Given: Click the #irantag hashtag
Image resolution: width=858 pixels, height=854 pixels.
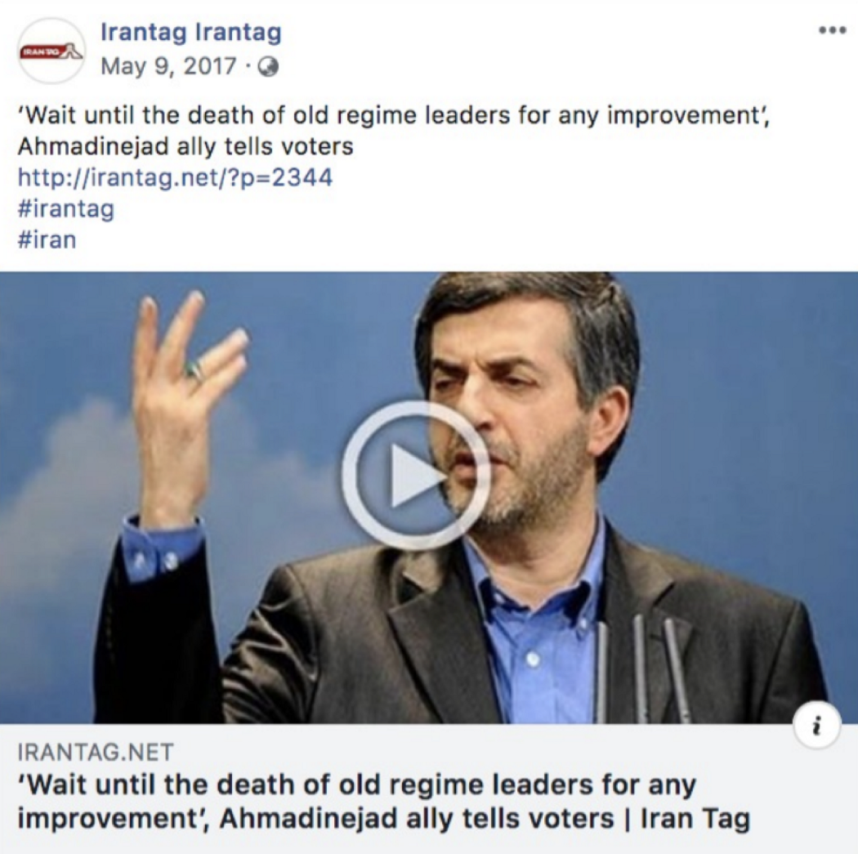Looking at the screenshot, I should pos(66,209).
